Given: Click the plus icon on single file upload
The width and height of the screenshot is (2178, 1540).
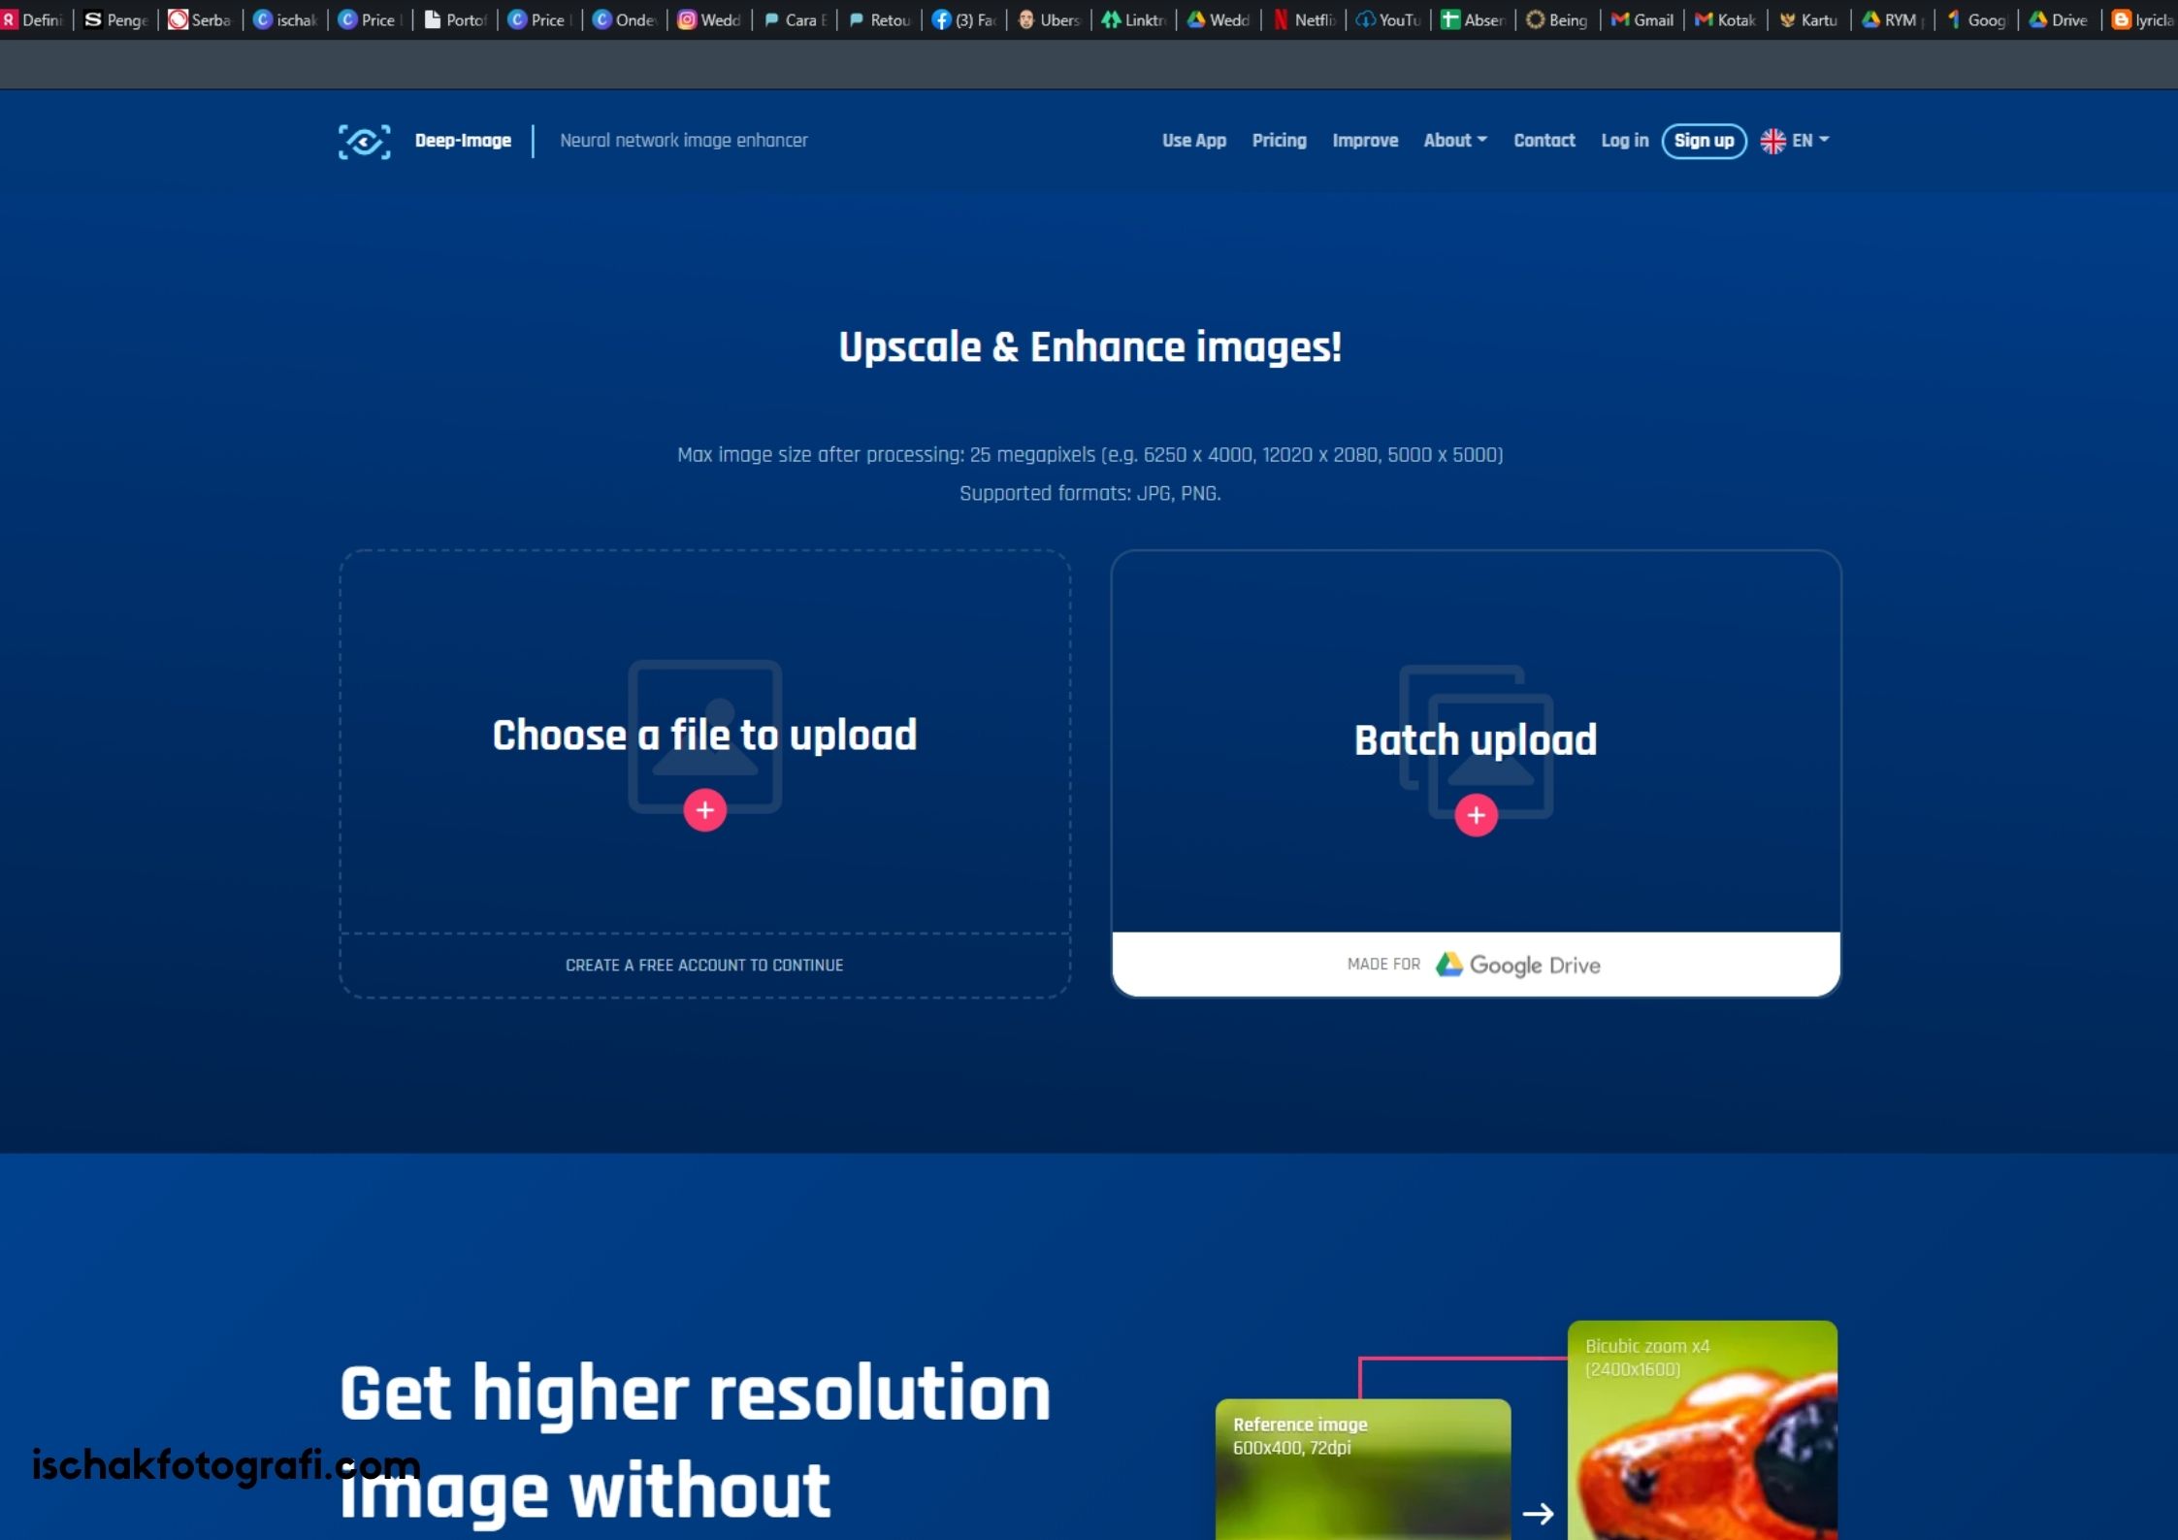Looking at the screenshot, I should pyautogui.click(x=703, y=808).
